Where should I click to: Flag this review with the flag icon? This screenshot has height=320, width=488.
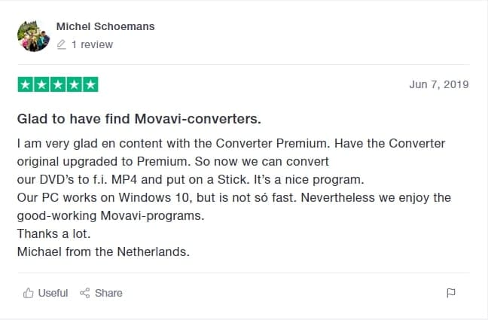click(x=451, y=293)
